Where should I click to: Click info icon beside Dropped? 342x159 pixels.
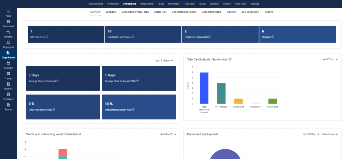[273, 37]
